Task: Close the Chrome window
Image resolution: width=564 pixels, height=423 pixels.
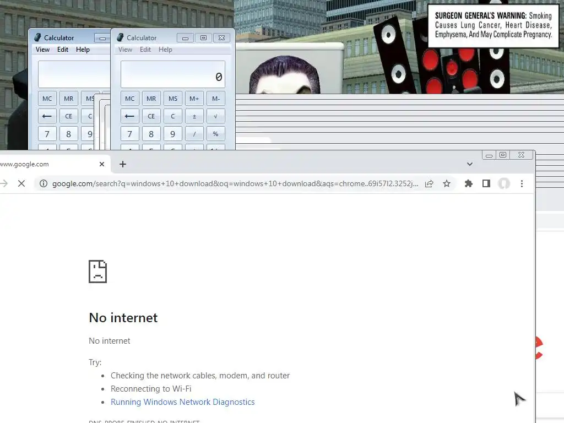Action: click(x=521, y=155)
